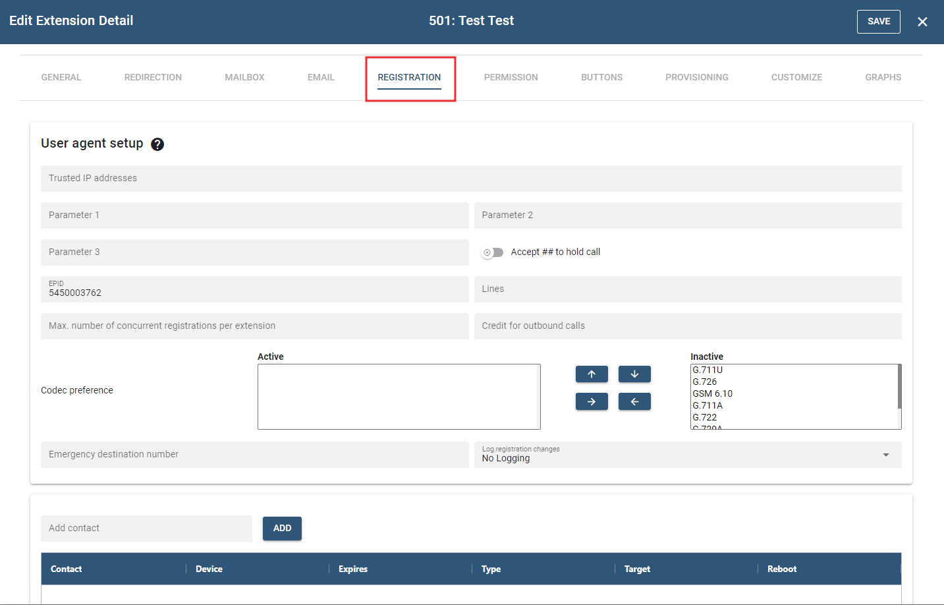The width and height of the screenshot is (944, 605).
Task: Click the Emergency destination number field
Action: tap(254, 455)
